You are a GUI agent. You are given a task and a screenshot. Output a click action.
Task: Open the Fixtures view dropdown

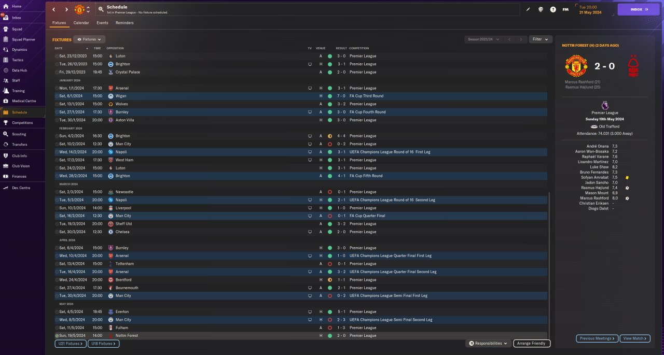pos(89,39)
